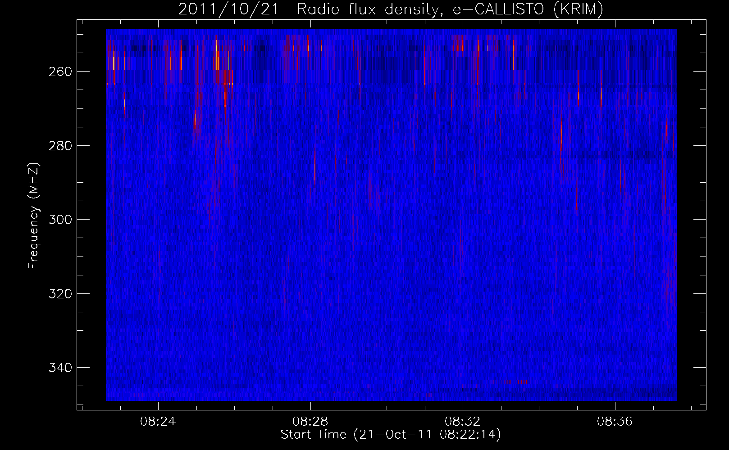Click the 'Start Time (21-Oct-11 08:22:14)' label
The width and height of the screenshot is (729, 450).
coord(391,435)
